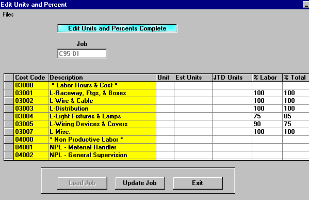Open the Files menu

point(8,14)
